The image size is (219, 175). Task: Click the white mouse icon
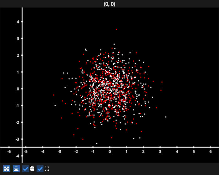[32, 169]
